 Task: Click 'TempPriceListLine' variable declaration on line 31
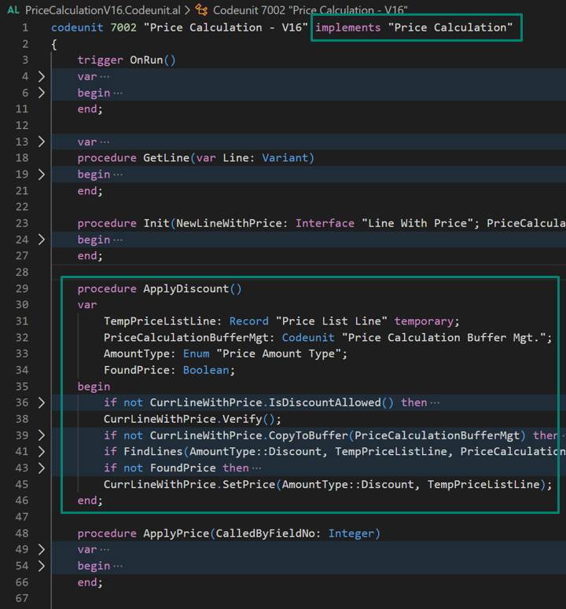pyautogui.click(x=160, y=321)
